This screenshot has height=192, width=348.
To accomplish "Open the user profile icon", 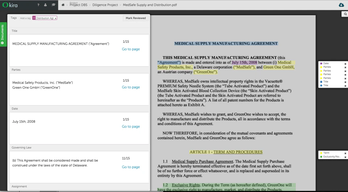I will pos(45,5).
